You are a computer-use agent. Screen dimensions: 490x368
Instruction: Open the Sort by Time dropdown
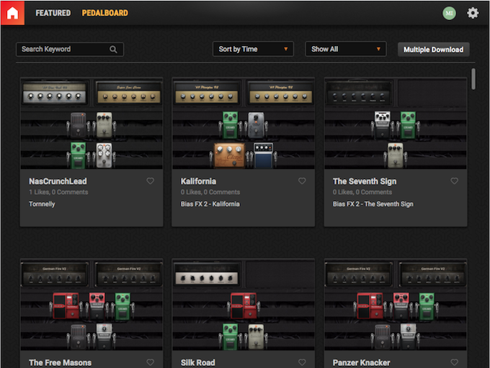tap(253, 49)
